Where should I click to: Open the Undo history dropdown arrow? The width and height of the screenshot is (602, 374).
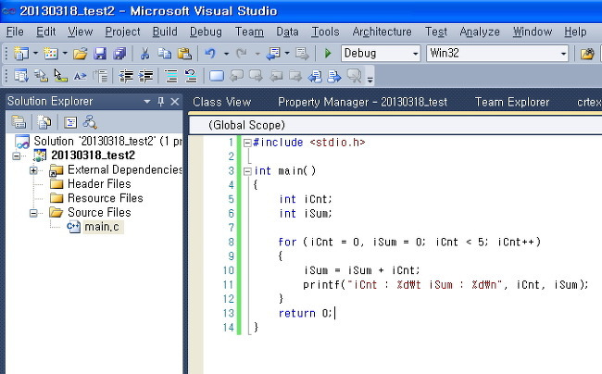(x=226, y=54)
